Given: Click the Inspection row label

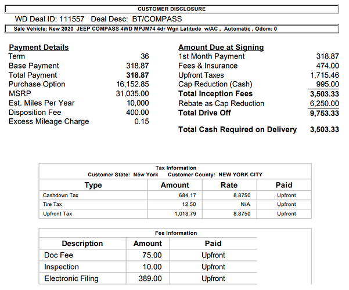Looking at the screenshot, I should click(x=62, y=267).
